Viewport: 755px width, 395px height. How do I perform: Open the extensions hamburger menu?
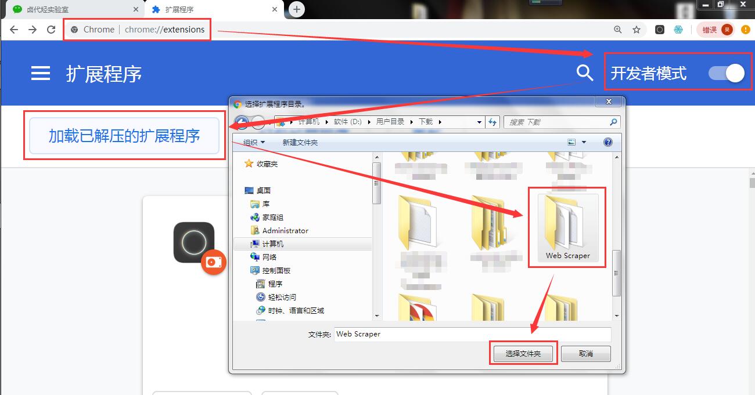[40, 73]
